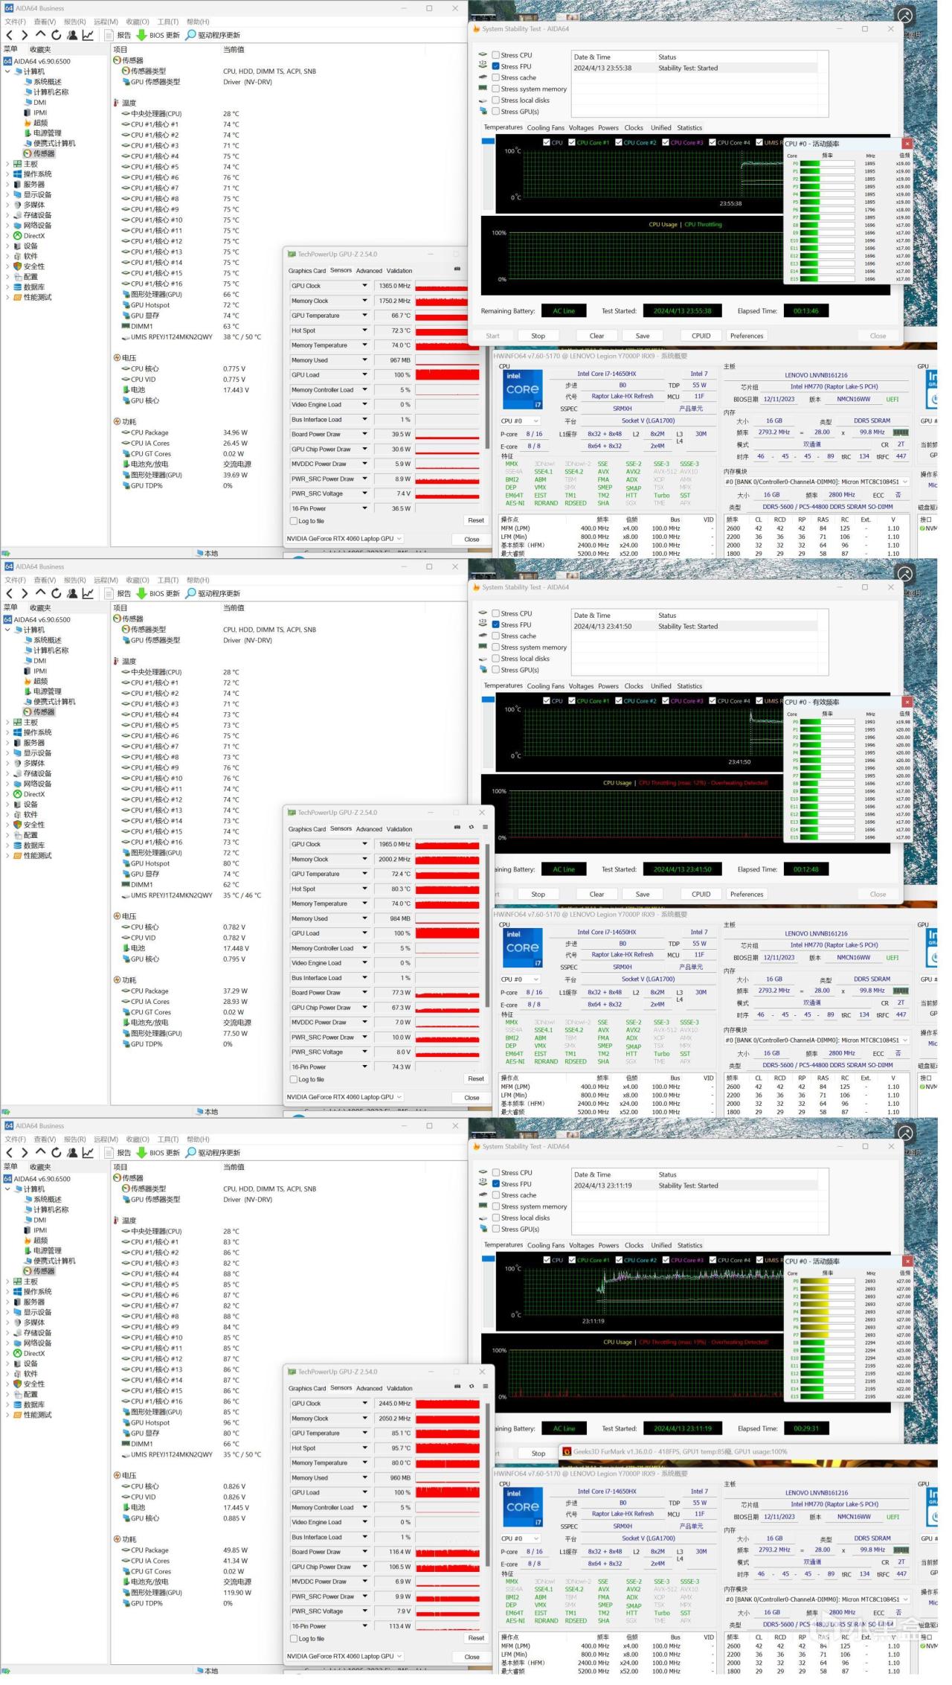Click blue graph slider in the 23:55:38 test
Image resolution: width=952 pixels, height=1685 pixels.
(488, 141)
